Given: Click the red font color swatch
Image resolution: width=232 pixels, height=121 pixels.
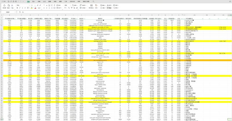Looking at the screenshot, I should point(35,8).
